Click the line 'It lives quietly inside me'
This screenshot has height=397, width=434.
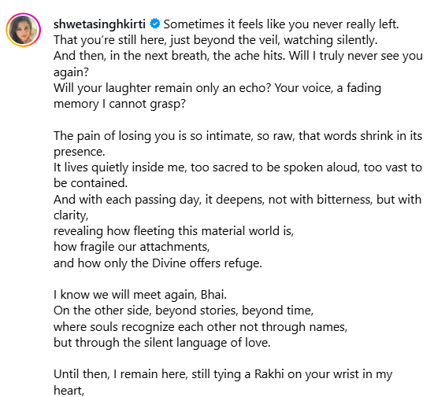tap(238, 167)
